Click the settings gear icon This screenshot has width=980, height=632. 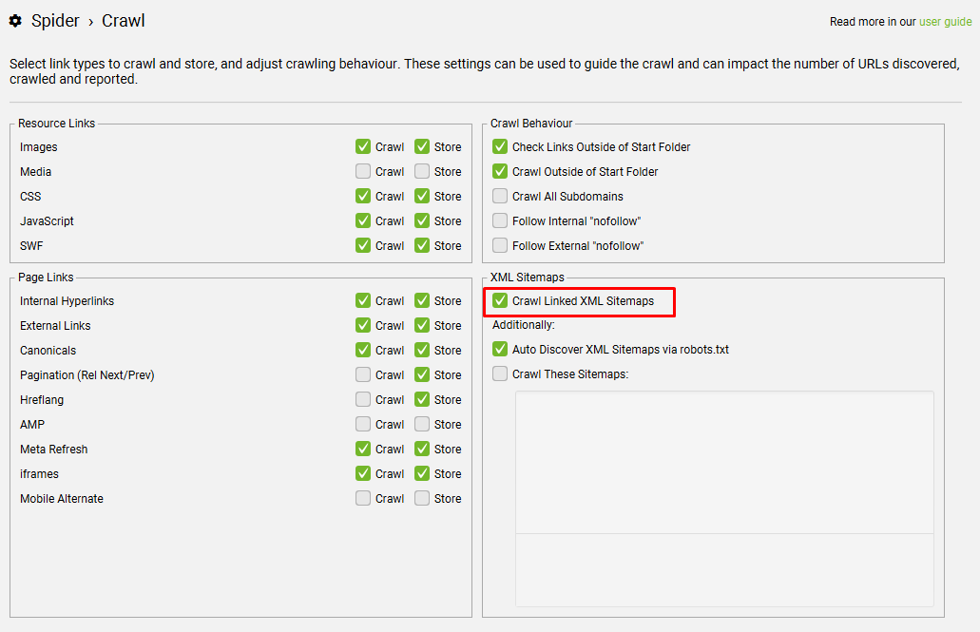point(14,20)
